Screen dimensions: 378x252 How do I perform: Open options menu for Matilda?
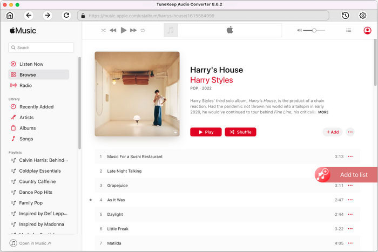coord(350,243)
